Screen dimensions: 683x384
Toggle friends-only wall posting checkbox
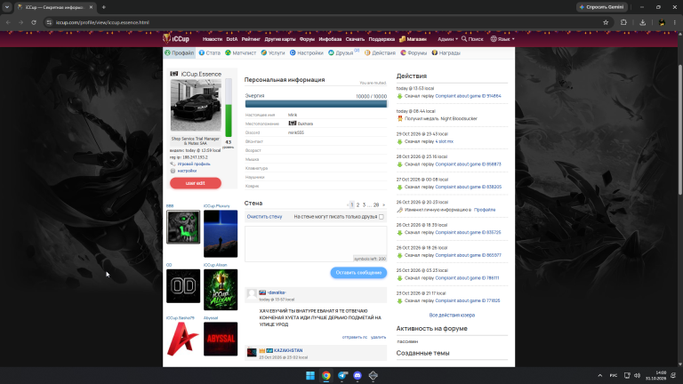[x=382, y=217]
